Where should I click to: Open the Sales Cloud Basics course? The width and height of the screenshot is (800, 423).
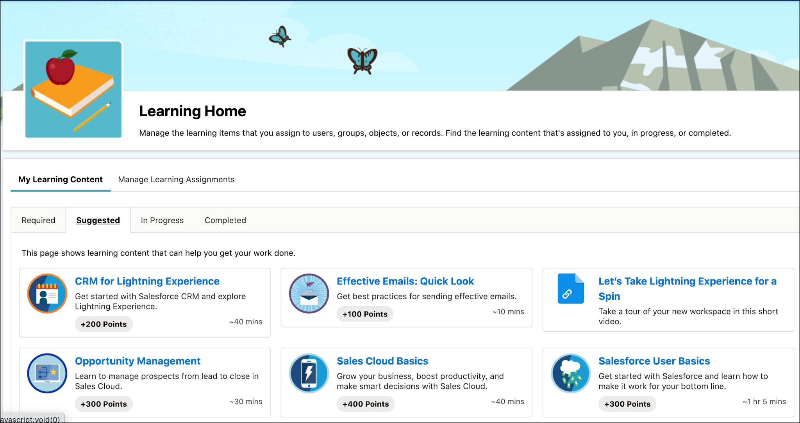(382, 361)
